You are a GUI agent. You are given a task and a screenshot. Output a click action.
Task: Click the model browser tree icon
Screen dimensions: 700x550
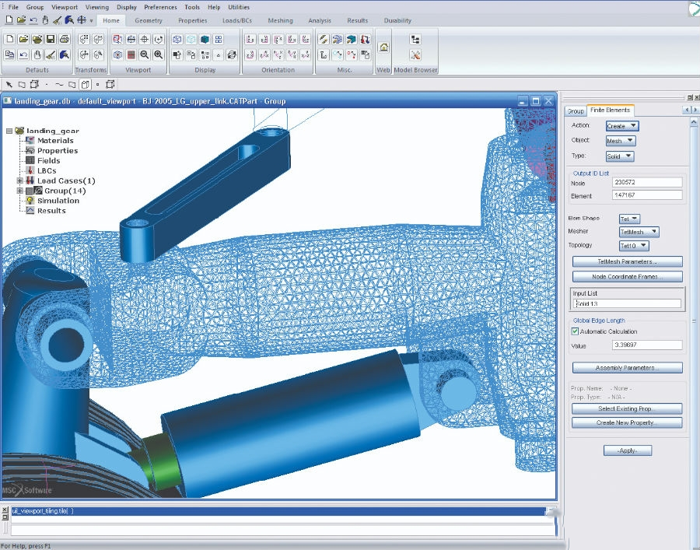(415, 39)
